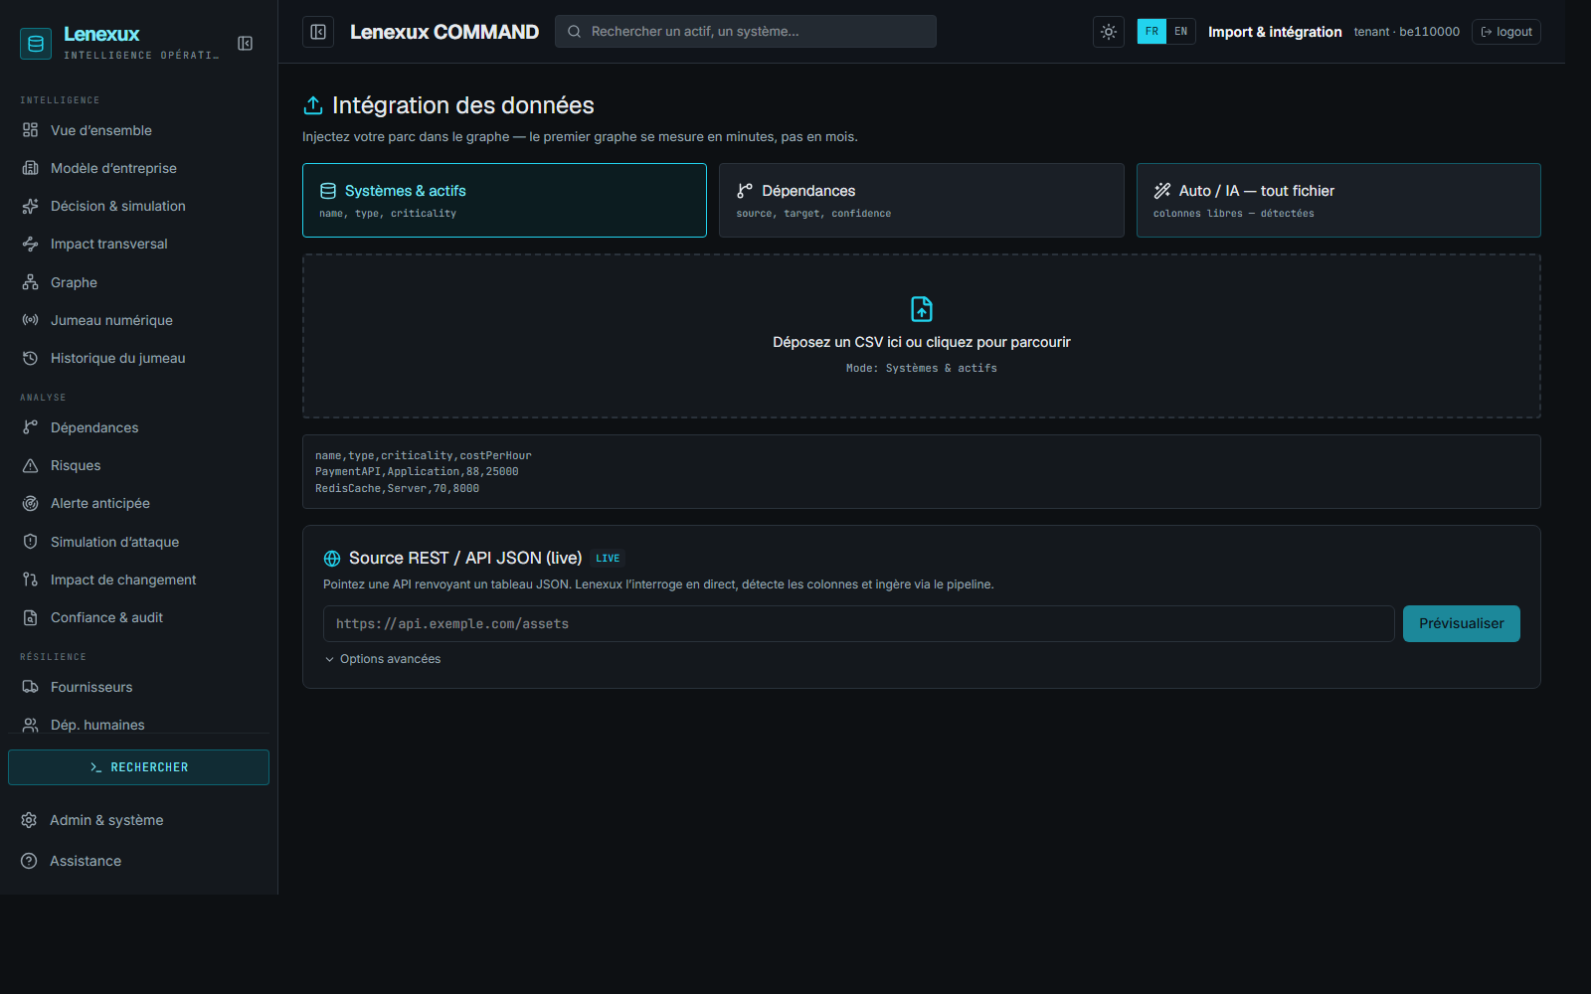Click the PaymentAPI sample CSV line
Screen dimensions: 1591x994
(x=417, y=472)
